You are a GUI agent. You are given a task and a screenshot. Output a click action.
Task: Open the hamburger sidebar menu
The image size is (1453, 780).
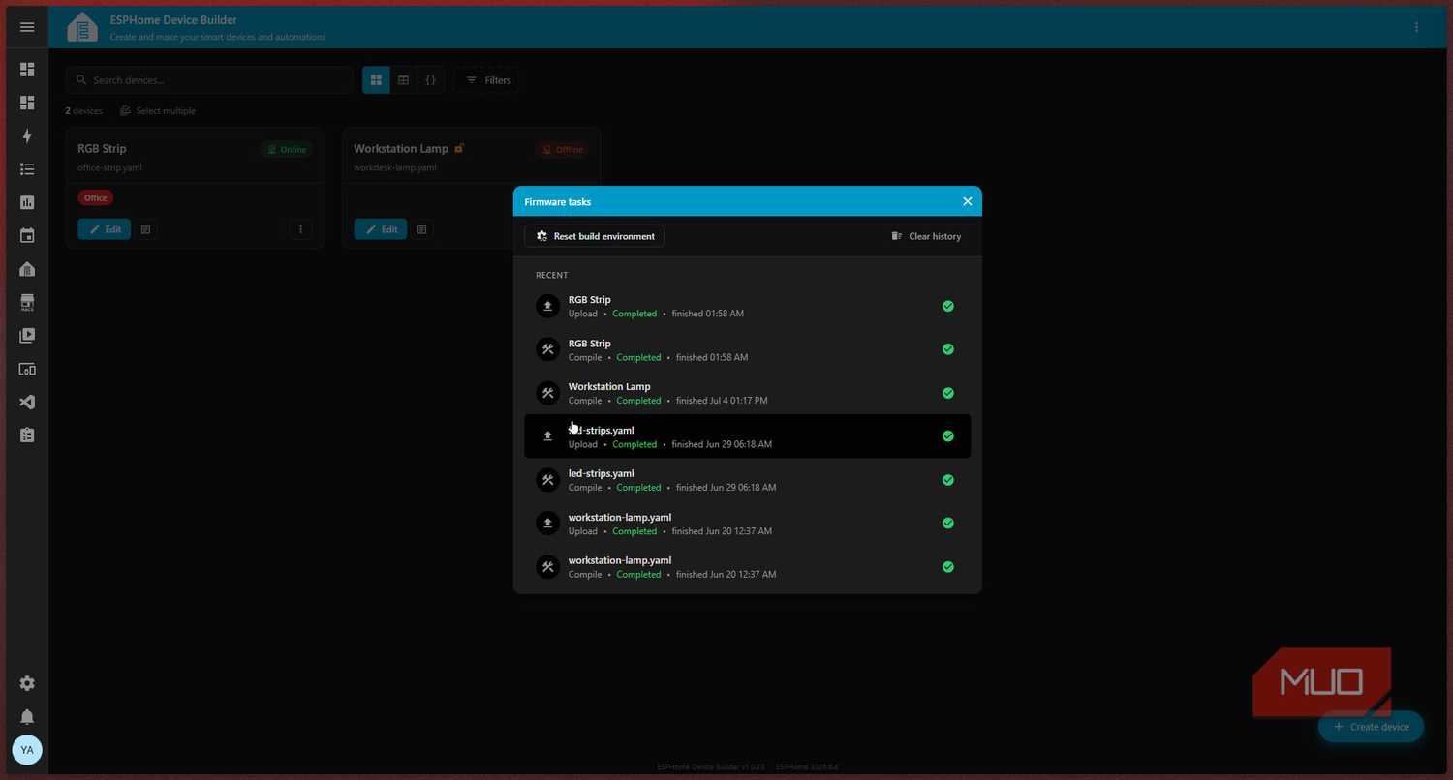point(27,27)
